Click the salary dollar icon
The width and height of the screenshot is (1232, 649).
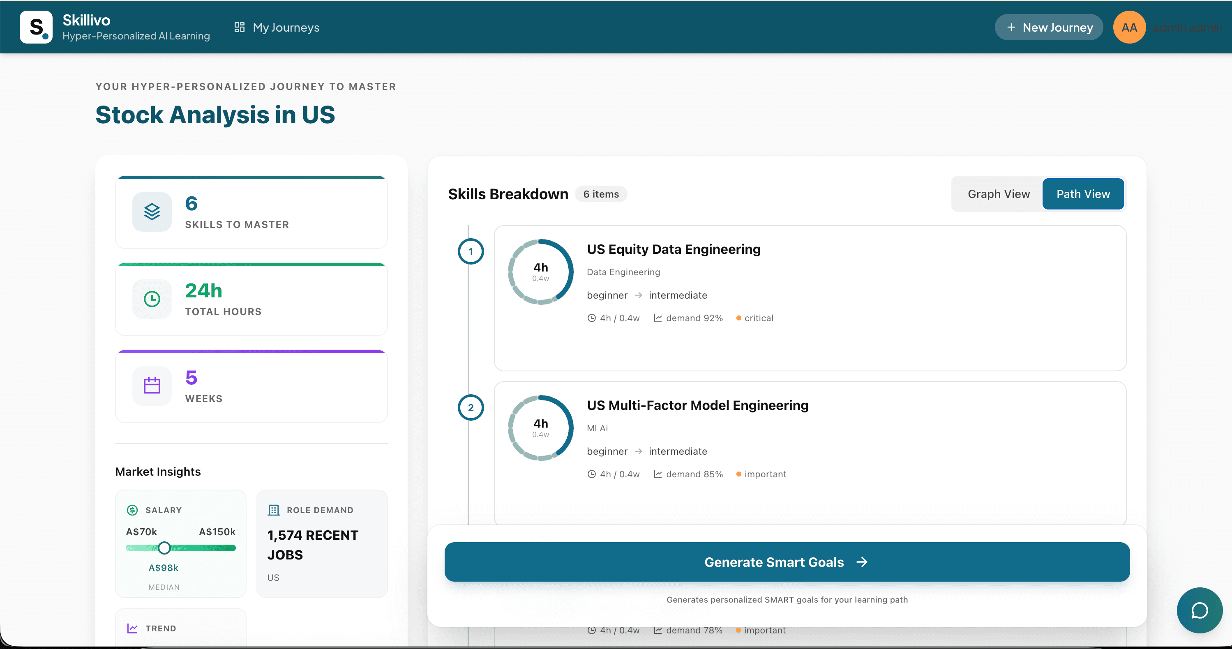pyautogui.click(x=132, y=510)
